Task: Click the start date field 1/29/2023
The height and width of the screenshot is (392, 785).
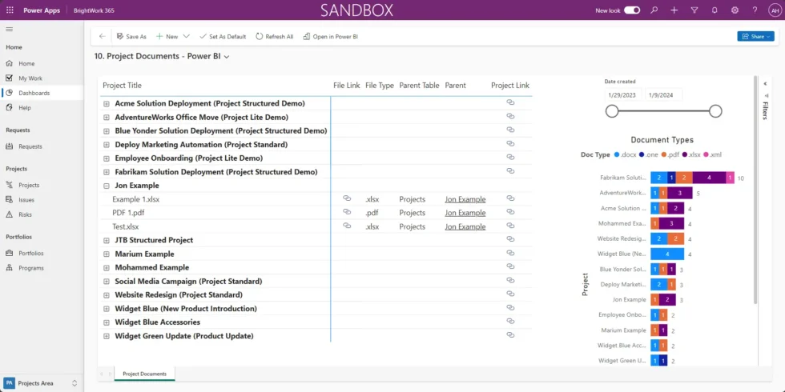Action: pyautogui.click(x=622, y=94)
